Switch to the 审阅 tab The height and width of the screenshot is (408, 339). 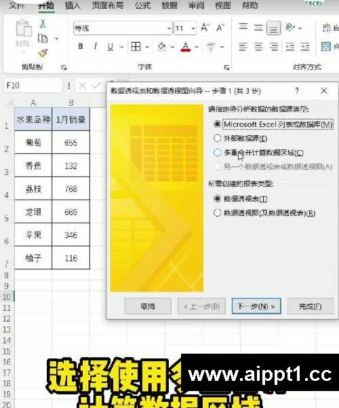(196, 5)
